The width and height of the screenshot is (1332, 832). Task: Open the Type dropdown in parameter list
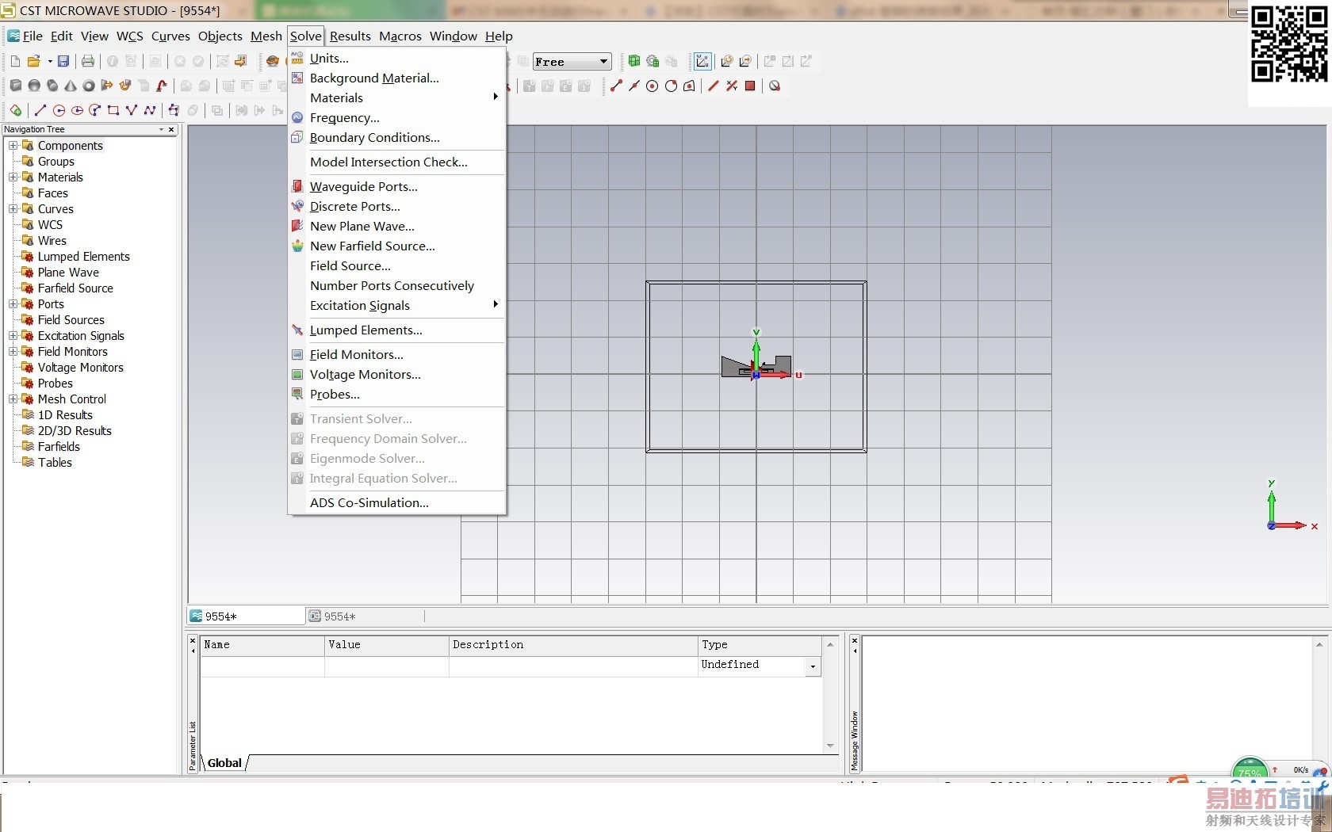pos(813,666)
